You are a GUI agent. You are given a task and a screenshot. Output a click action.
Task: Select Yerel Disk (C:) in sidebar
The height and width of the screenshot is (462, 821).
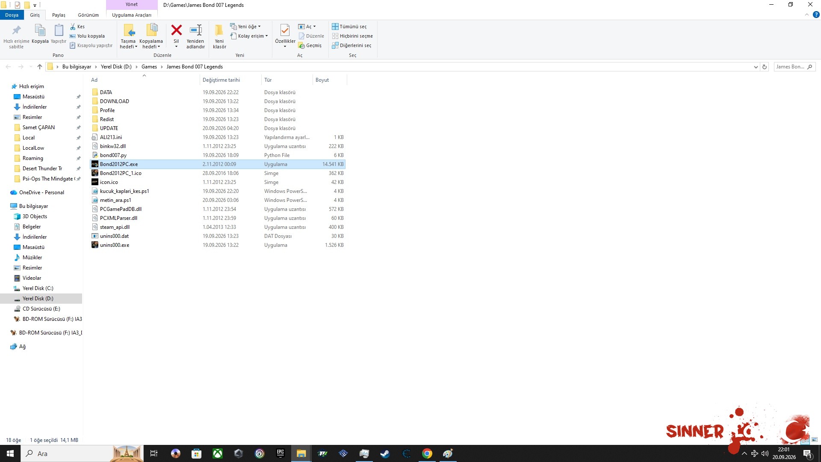click(x=38, y=288)
